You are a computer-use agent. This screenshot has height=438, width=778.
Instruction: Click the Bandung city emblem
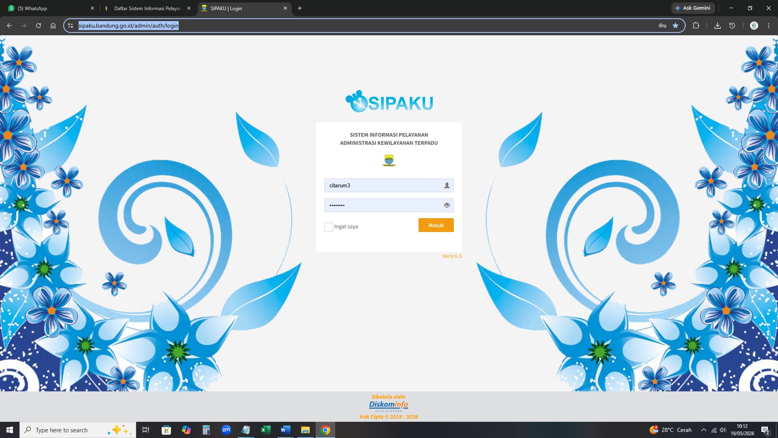pos(389,161)
